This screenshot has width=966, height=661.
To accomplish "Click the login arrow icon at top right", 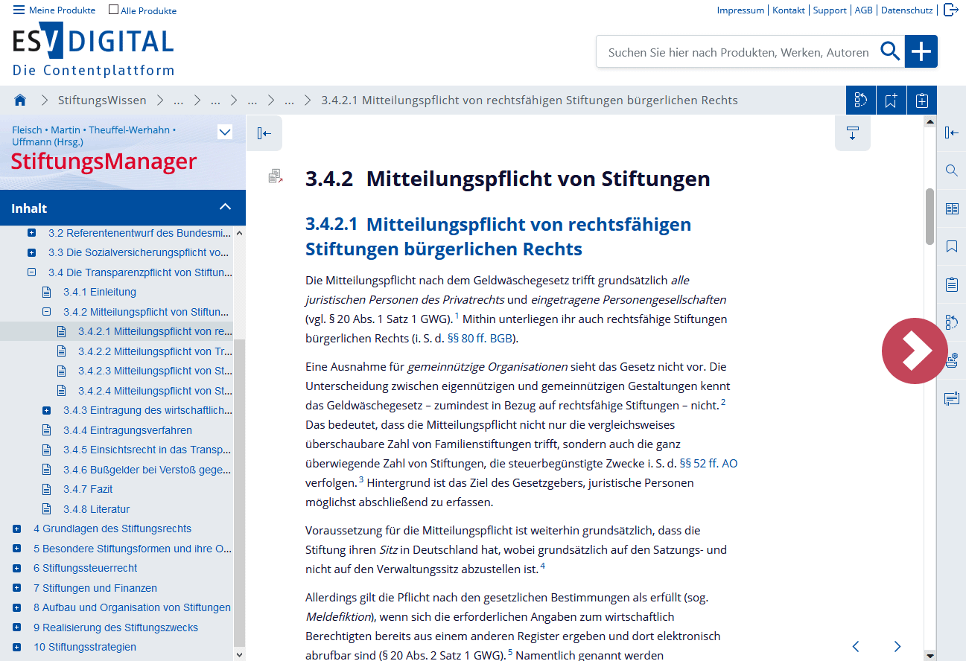I will click(950, 10).
